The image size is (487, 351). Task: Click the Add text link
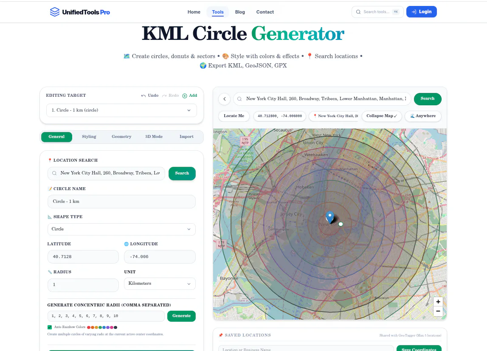pyautogui.click(x=193, y=95)
